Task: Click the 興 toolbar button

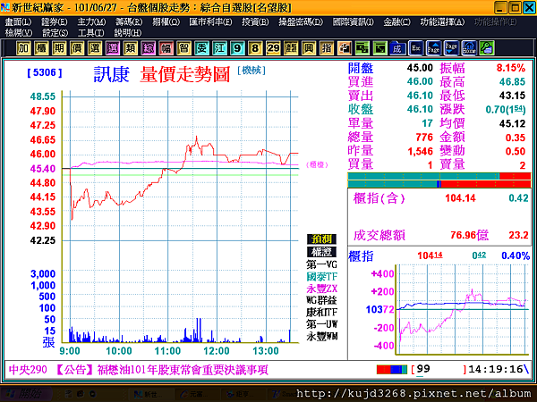Action: [x=309, y=48]
